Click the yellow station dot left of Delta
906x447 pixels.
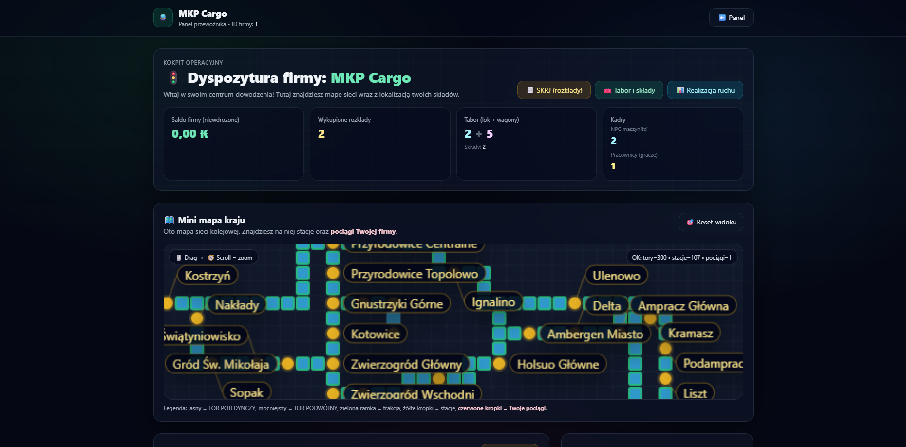coord(575,303)
